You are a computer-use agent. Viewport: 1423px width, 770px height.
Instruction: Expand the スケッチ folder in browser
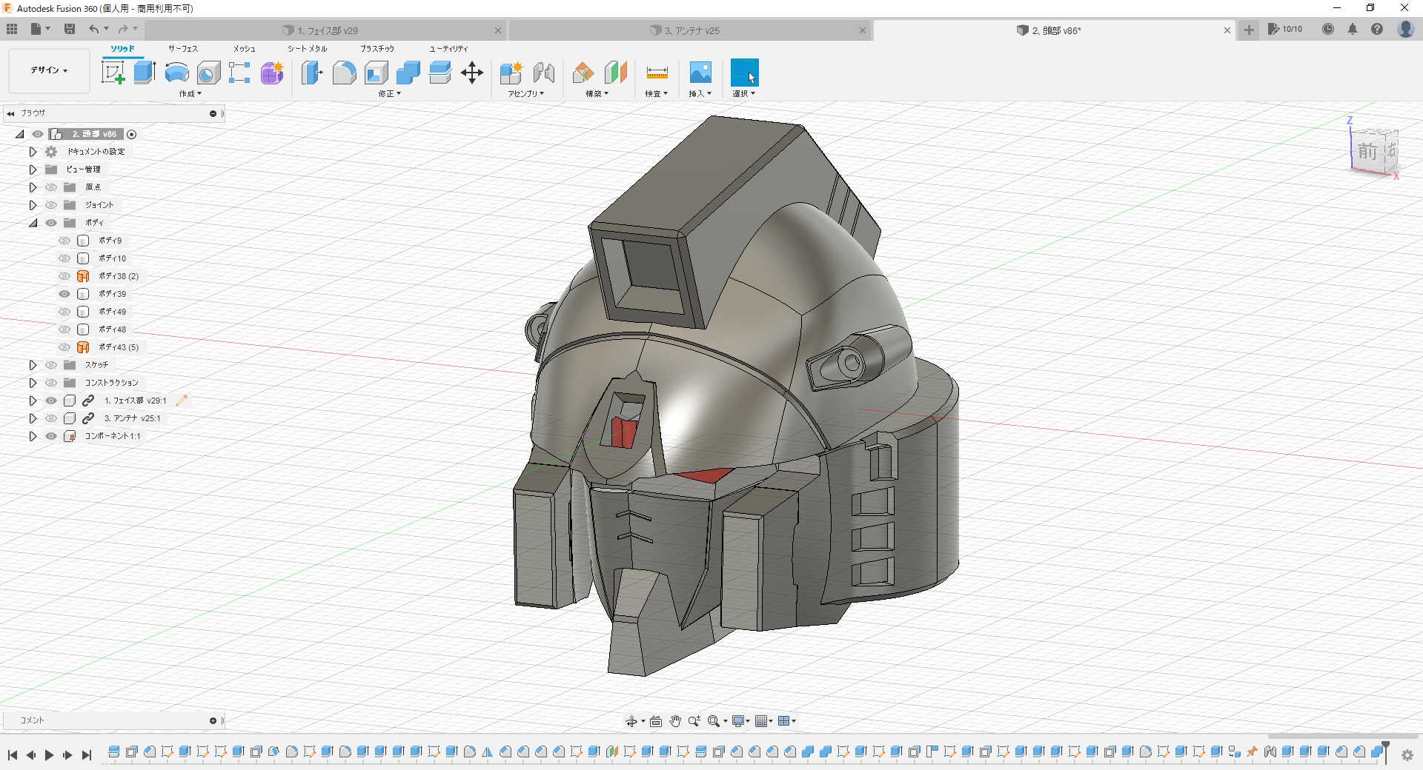coord(33,365)
